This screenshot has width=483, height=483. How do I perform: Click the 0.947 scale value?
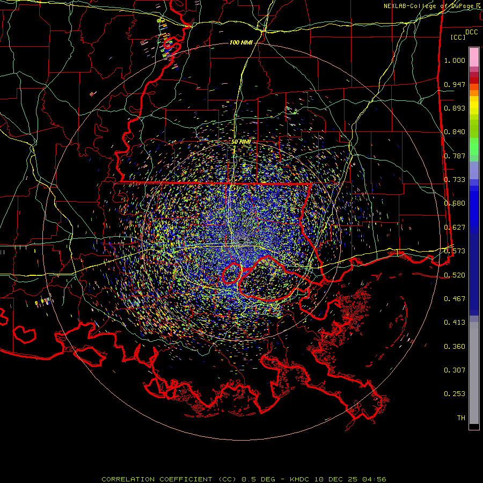455,84
